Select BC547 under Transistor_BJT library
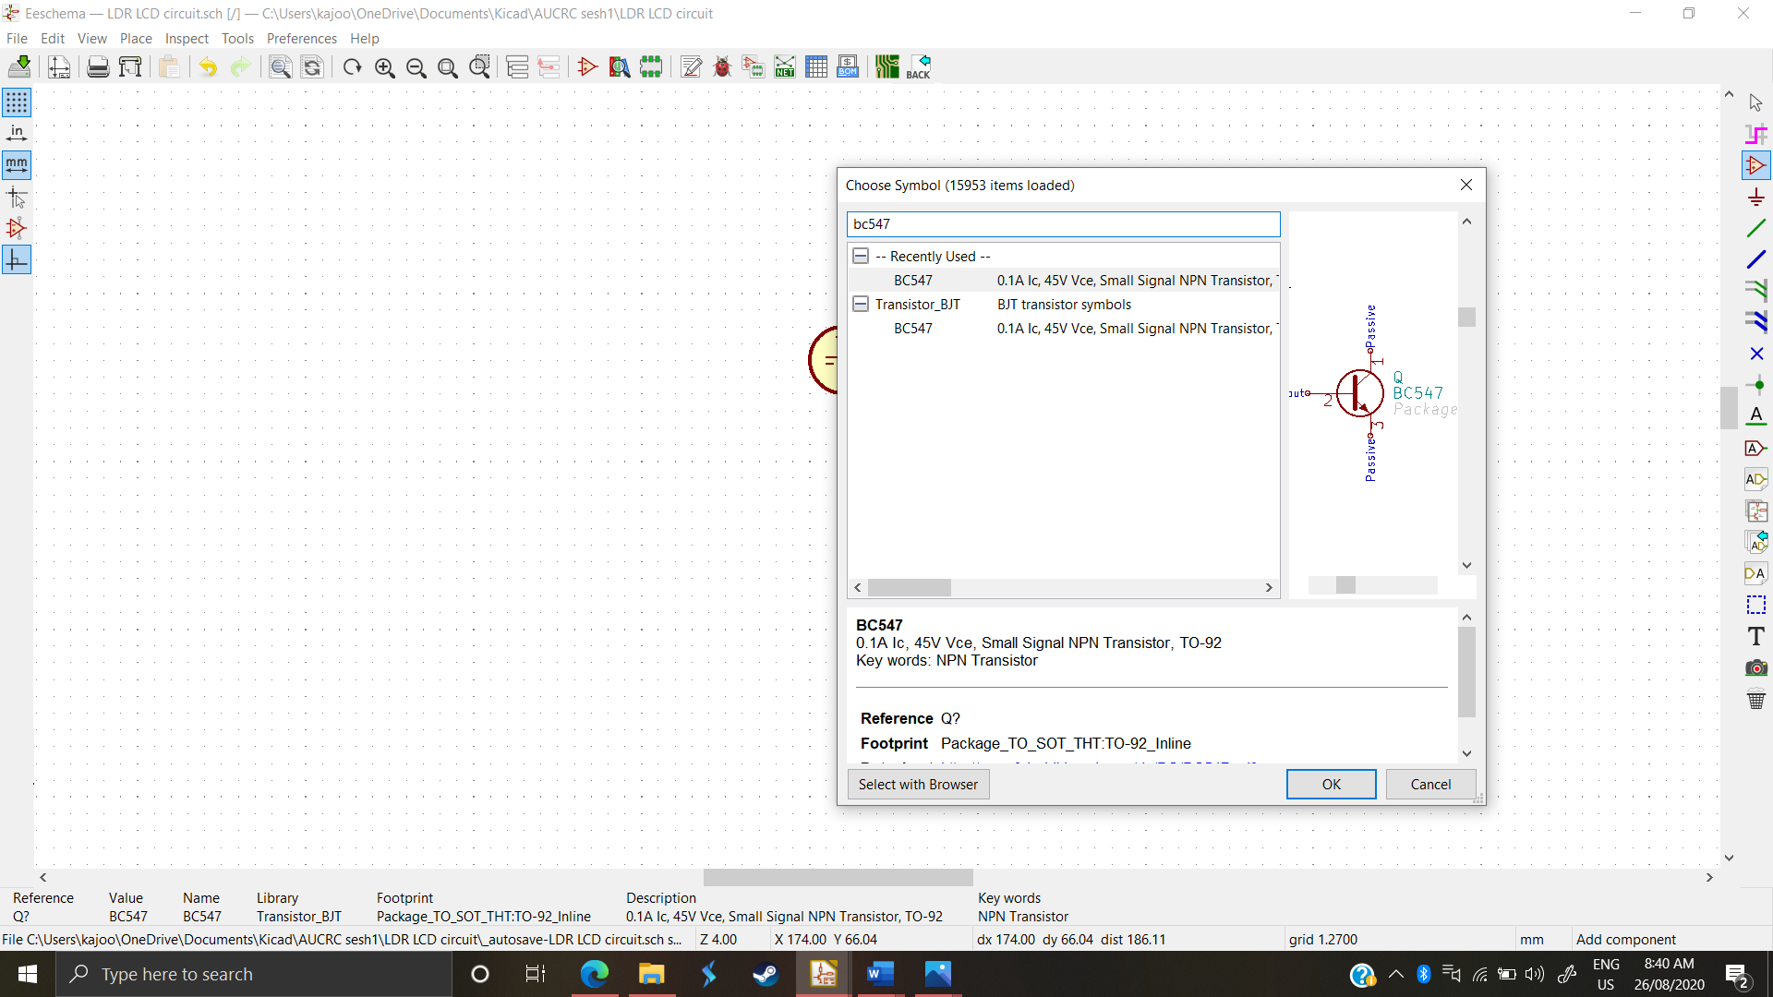The height and width of the screenshot is (997, 1773). (x=912, y=329)
